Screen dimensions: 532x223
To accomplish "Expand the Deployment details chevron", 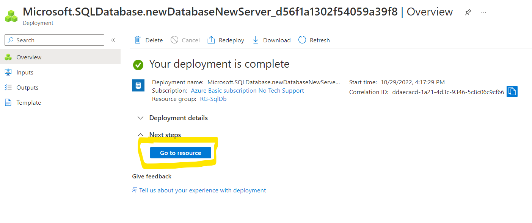I will pyautogui.click(x=141, y=118).
